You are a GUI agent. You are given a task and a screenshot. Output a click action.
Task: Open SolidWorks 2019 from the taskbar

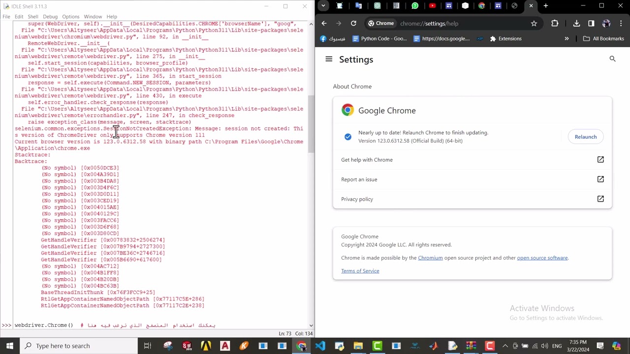[187, 346]
